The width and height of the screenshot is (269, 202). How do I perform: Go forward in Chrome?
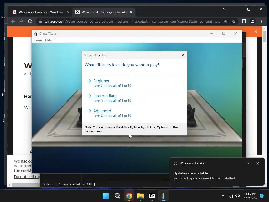(22, 21)
